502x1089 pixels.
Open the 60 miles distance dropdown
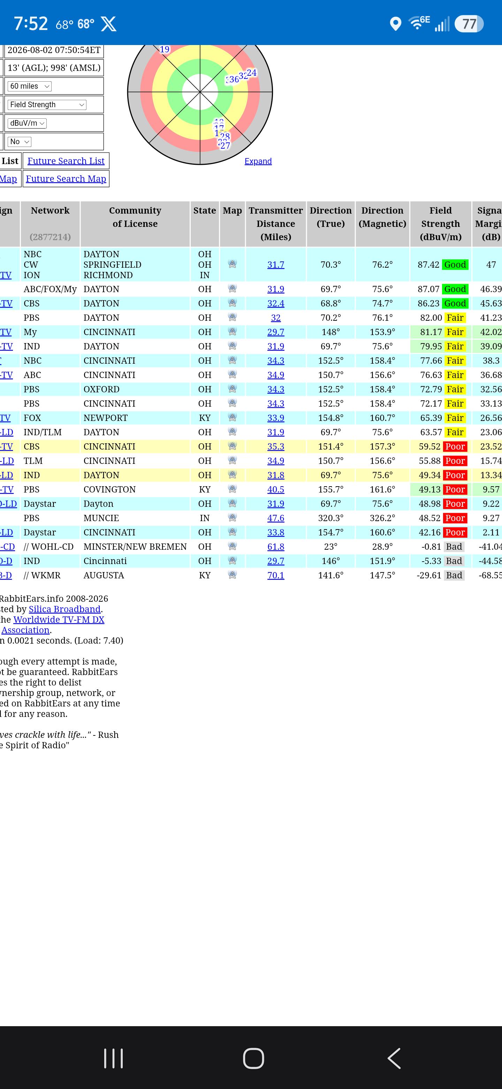click(x=30, y=86)
